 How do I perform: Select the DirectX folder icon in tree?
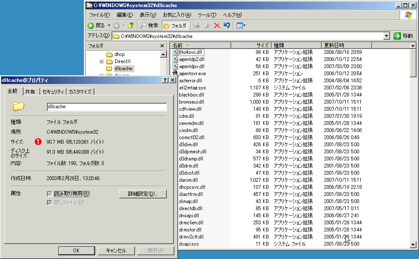(109, 61)
